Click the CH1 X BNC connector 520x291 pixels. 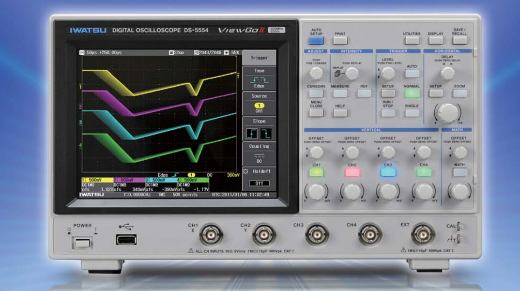coord(211,235)
